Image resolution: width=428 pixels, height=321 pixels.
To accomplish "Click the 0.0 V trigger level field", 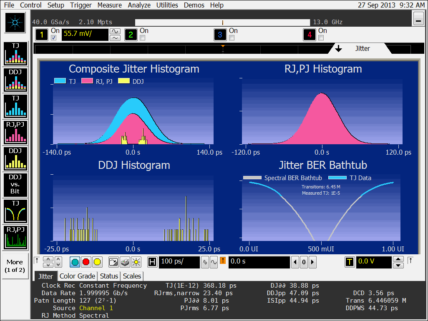I will pyautogui.click(x=374, y=262).
